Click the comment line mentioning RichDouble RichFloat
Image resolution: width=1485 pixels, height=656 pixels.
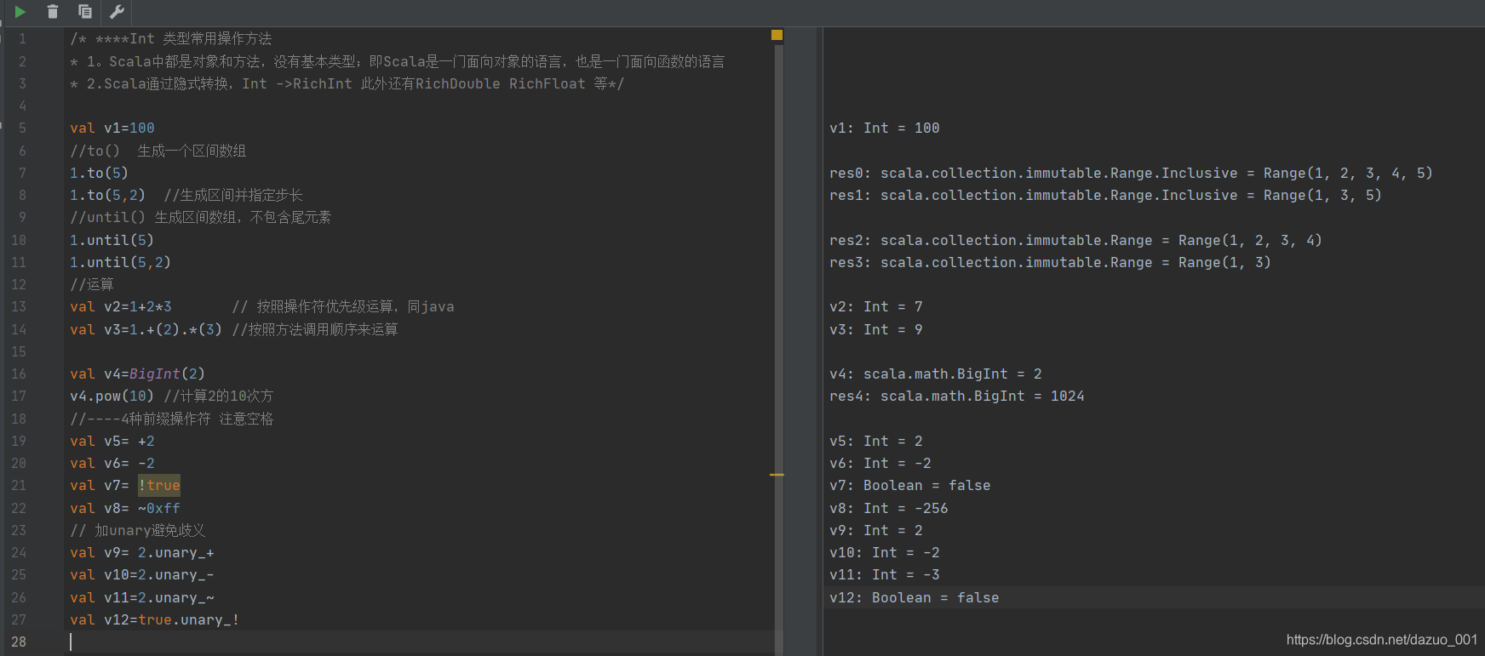[x=347, y=83]
